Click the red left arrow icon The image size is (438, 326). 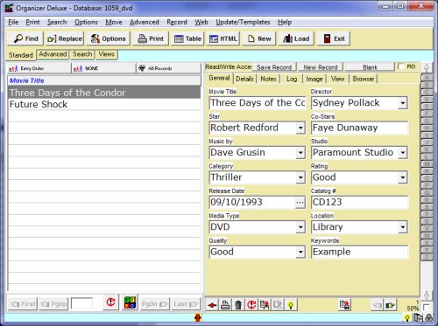point(212,305)
